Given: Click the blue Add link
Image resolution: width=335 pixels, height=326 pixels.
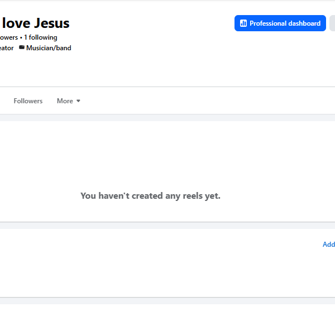Looking at the screenshot, I should pos(329,244).
